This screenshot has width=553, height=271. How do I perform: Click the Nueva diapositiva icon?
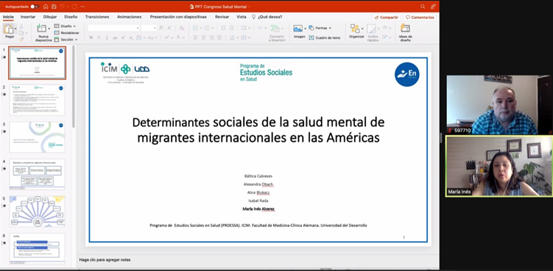click(x=42, y=29)
